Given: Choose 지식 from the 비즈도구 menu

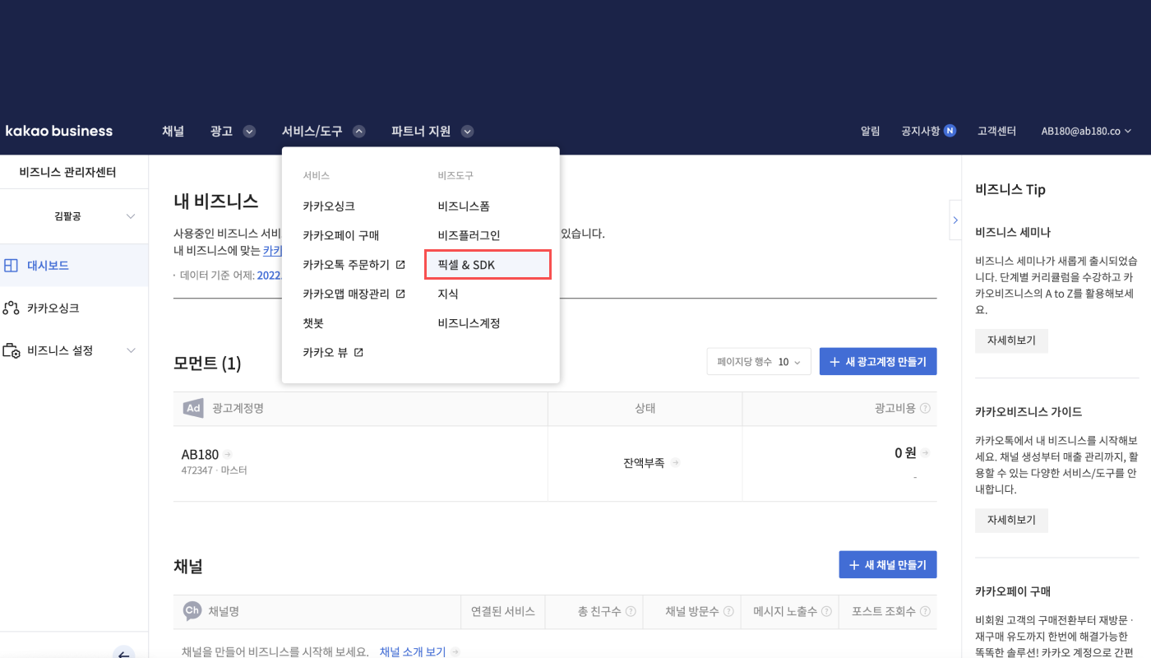Looking at the screenshot, I should (448, 294).
